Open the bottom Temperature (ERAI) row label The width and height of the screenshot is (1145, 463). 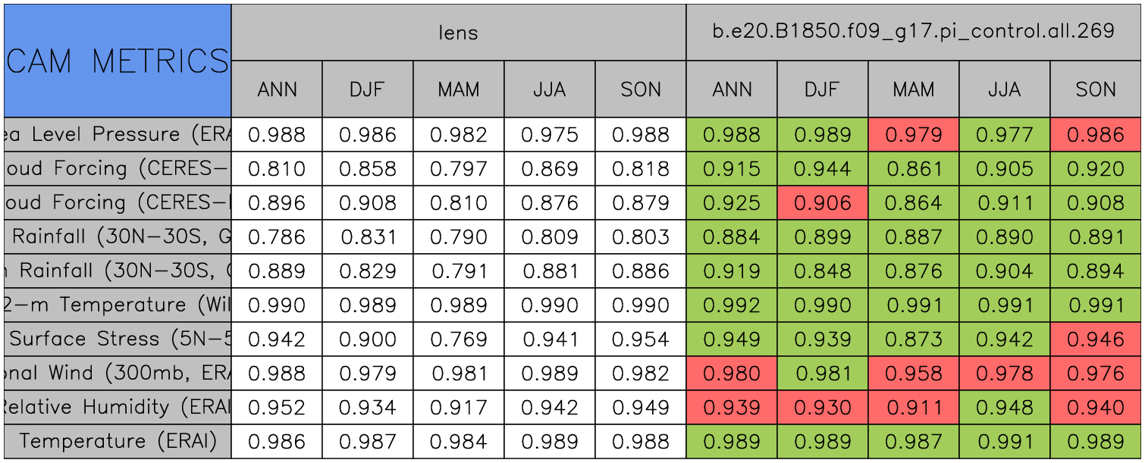pos(118,442)
